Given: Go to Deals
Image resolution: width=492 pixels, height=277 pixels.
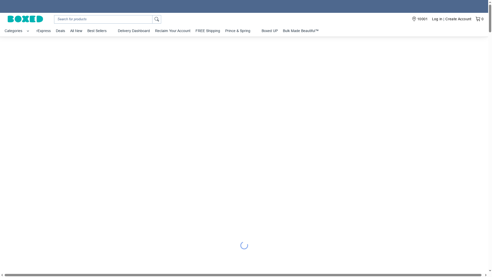Looking at the screenshot, I should (60, 31).
